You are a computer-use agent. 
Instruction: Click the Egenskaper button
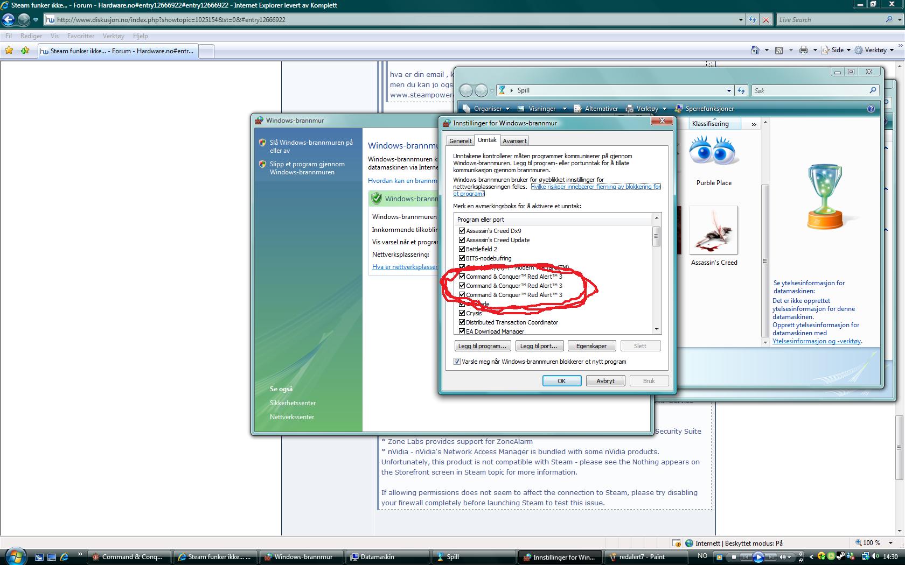click(591, 346)
